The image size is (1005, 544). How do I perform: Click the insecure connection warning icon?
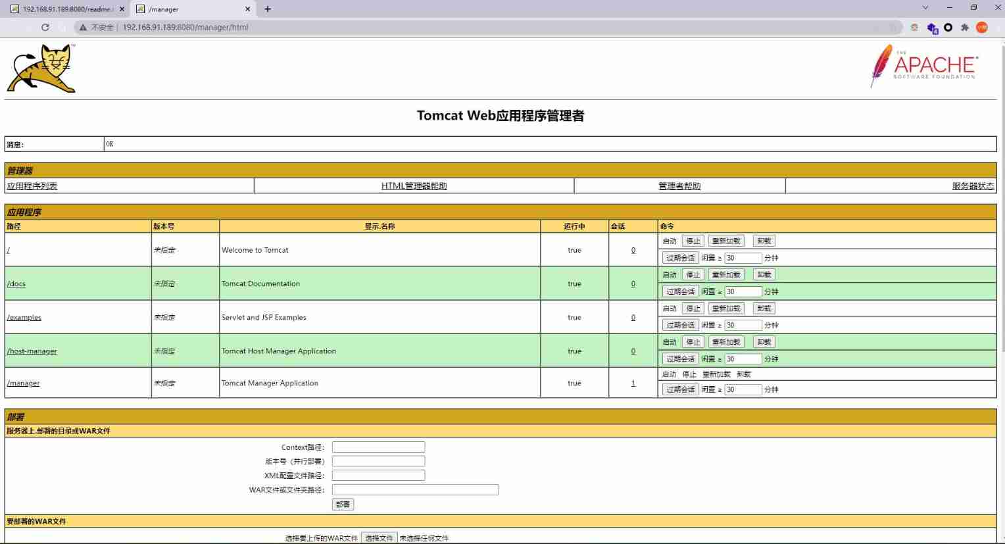[x=83, y=28]
